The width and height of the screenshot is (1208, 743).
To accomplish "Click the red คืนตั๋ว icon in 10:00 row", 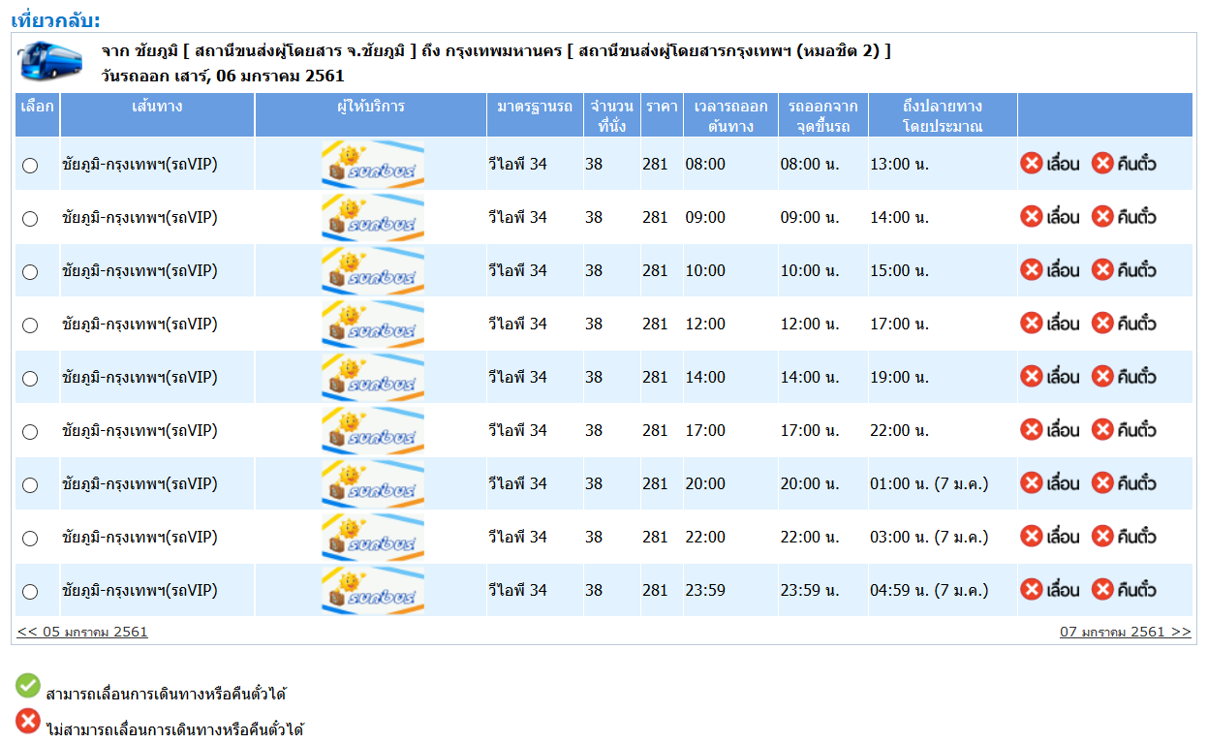I will point(1102,269).
